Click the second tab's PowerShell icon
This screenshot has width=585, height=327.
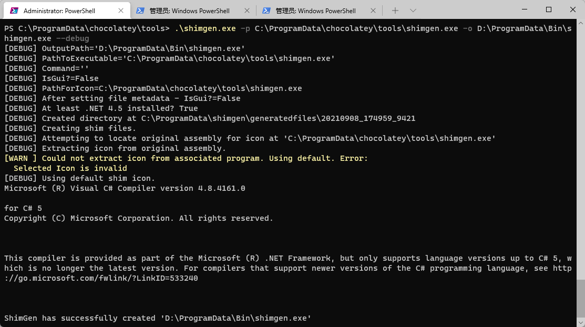(x=140, y=11)
